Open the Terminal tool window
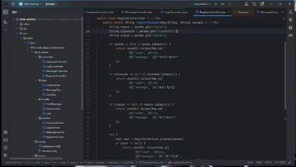The height and width of the screenshot is (167, 296). pyautogui.click(x=5, y=140)
